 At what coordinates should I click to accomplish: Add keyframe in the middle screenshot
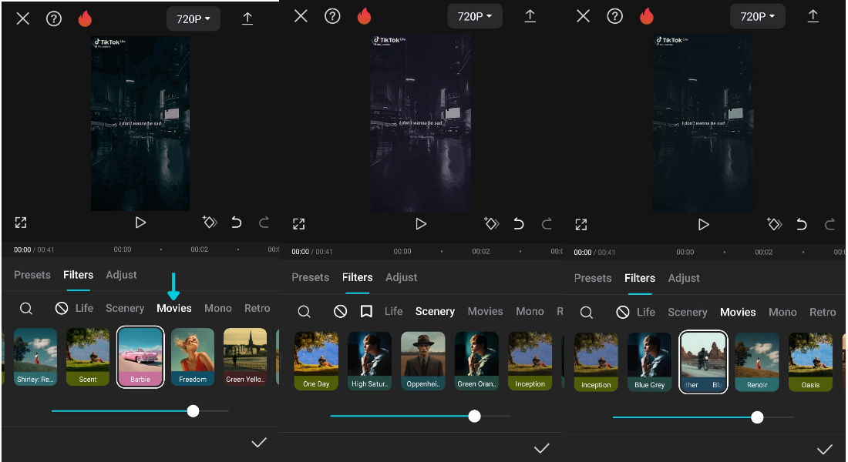(491, 223)
